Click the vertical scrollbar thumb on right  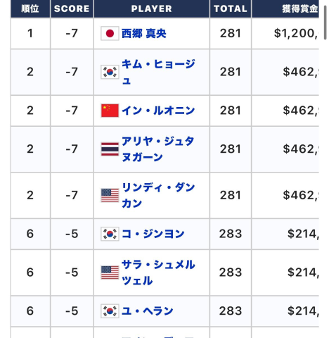click(x=325, y=23)
